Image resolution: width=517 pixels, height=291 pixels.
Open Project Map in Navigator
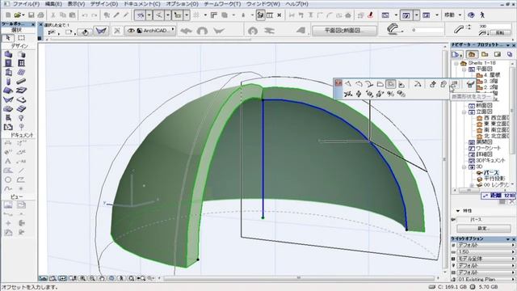(472, 54)
